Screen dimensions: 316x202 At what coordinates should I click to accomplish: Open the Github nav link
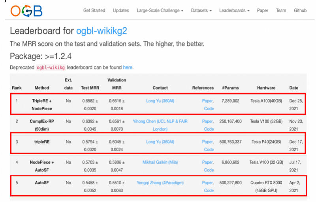point(300,11)
